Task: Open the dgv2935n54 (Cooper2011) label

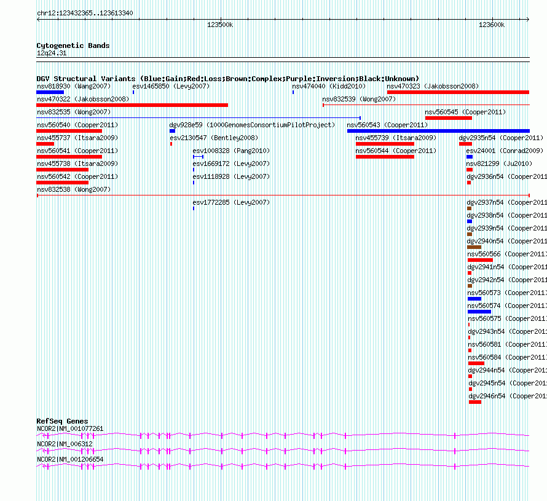Action: 501,138
